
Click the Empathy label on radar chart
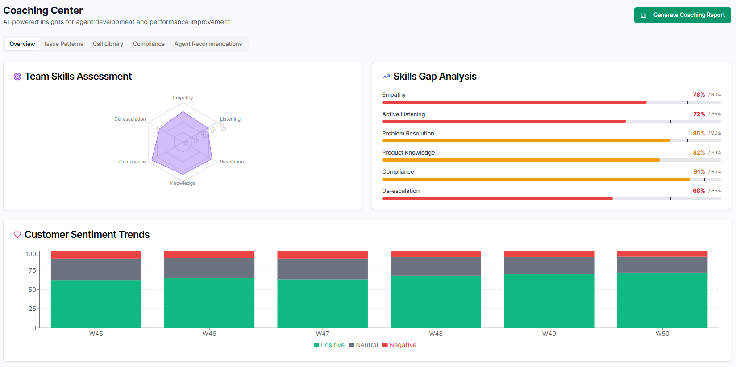[183, 98]
